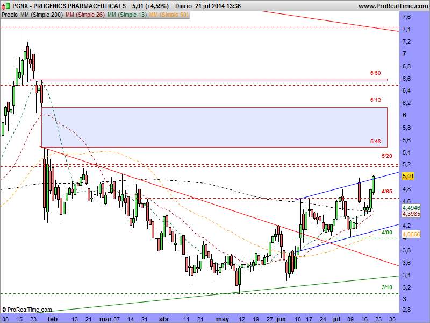Click the 7,6 price axis label

click(407, 17)
